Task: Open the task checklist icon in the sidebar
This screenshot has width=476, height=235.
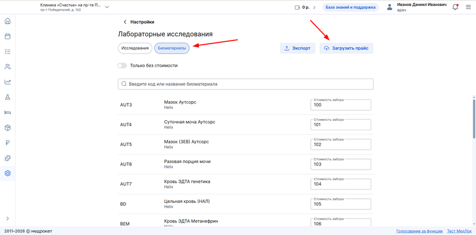Action: [8, 52]
